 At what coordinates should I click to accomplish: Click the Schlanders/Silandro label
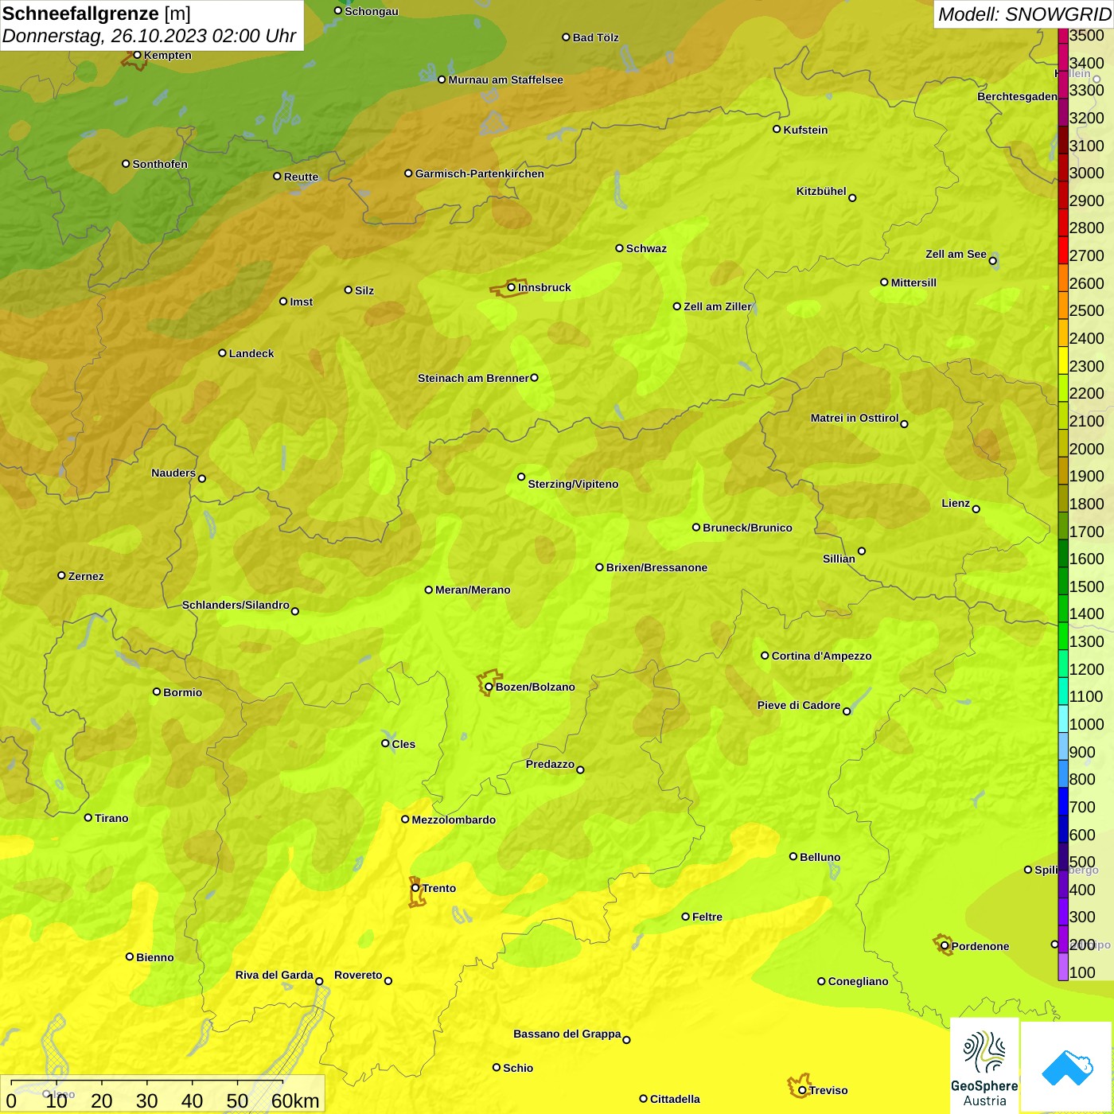coord(236,605)
